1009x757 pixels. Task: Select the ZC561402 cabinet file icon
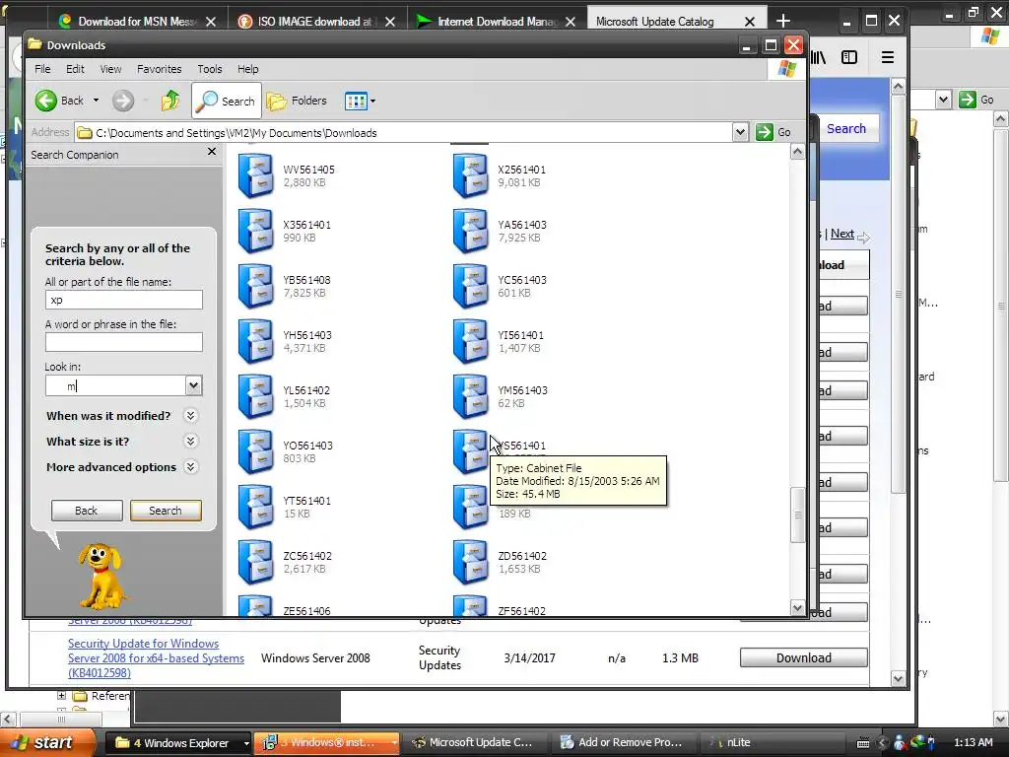(x=255, y=562)
